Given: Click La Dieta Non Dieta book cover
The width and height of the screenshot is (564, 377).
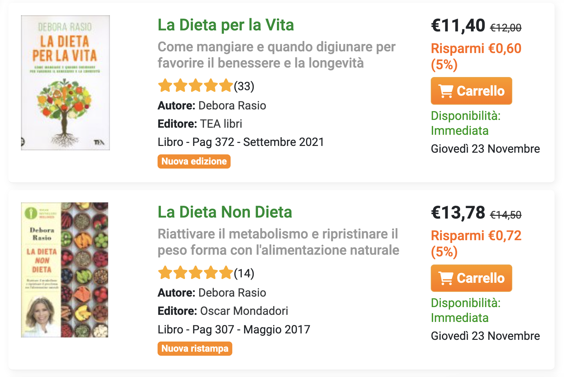Looking at the screenshot, I should pos(65,270).
